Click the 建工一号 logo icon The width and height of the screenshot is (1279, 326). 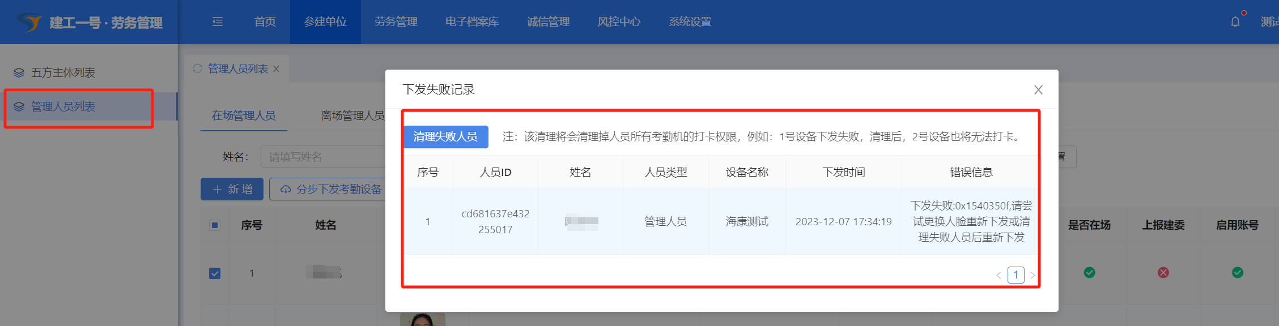[29, 23]
